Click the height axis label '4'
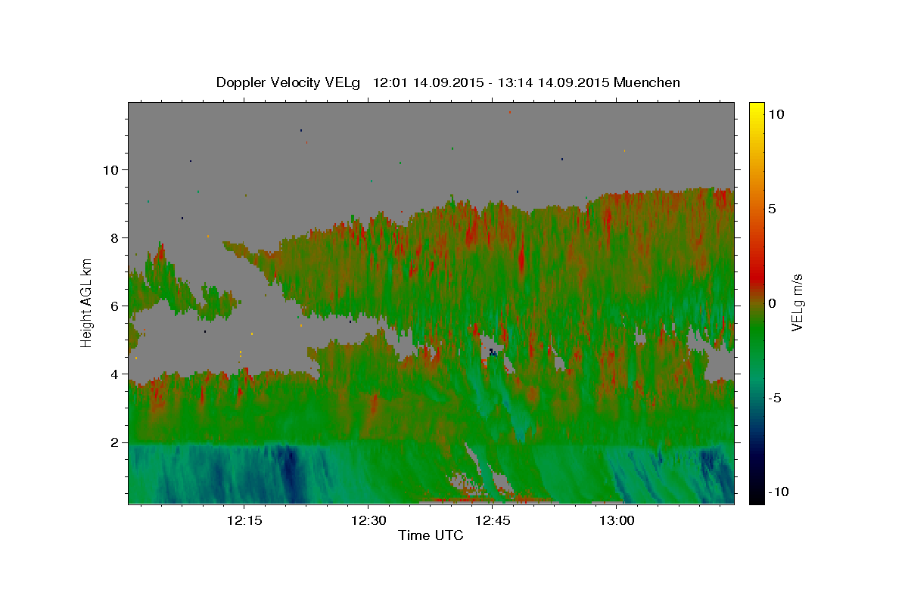 117,374
